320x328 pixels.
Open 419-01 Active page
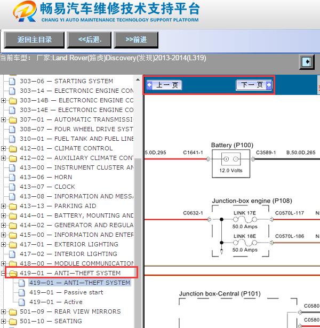tap(56, 302)
